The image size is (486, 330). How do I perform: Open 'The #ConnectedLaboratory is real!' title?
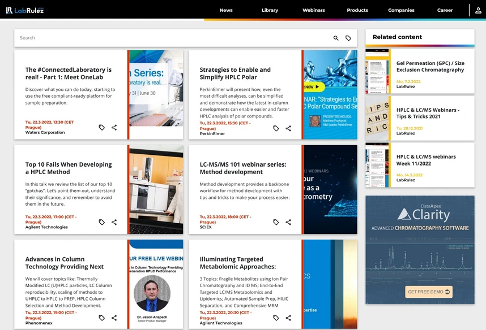(x=69, y=73)
